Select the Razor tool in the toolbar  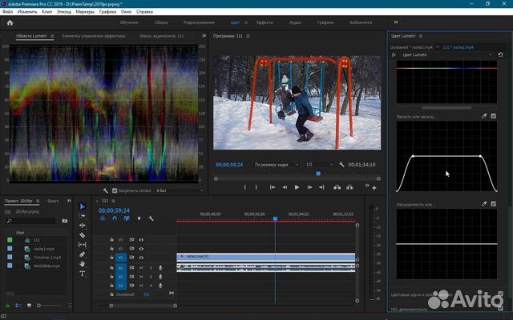tap(83, 235)
